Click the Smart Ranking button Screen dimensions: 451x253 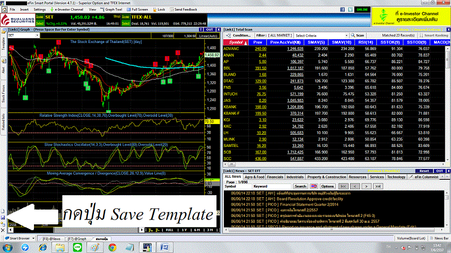[x=433, y=36]
